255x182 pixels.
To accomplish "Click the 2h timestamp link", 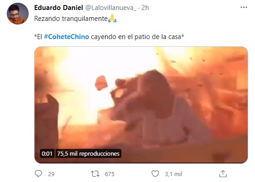I will click(x=145, y=8).
